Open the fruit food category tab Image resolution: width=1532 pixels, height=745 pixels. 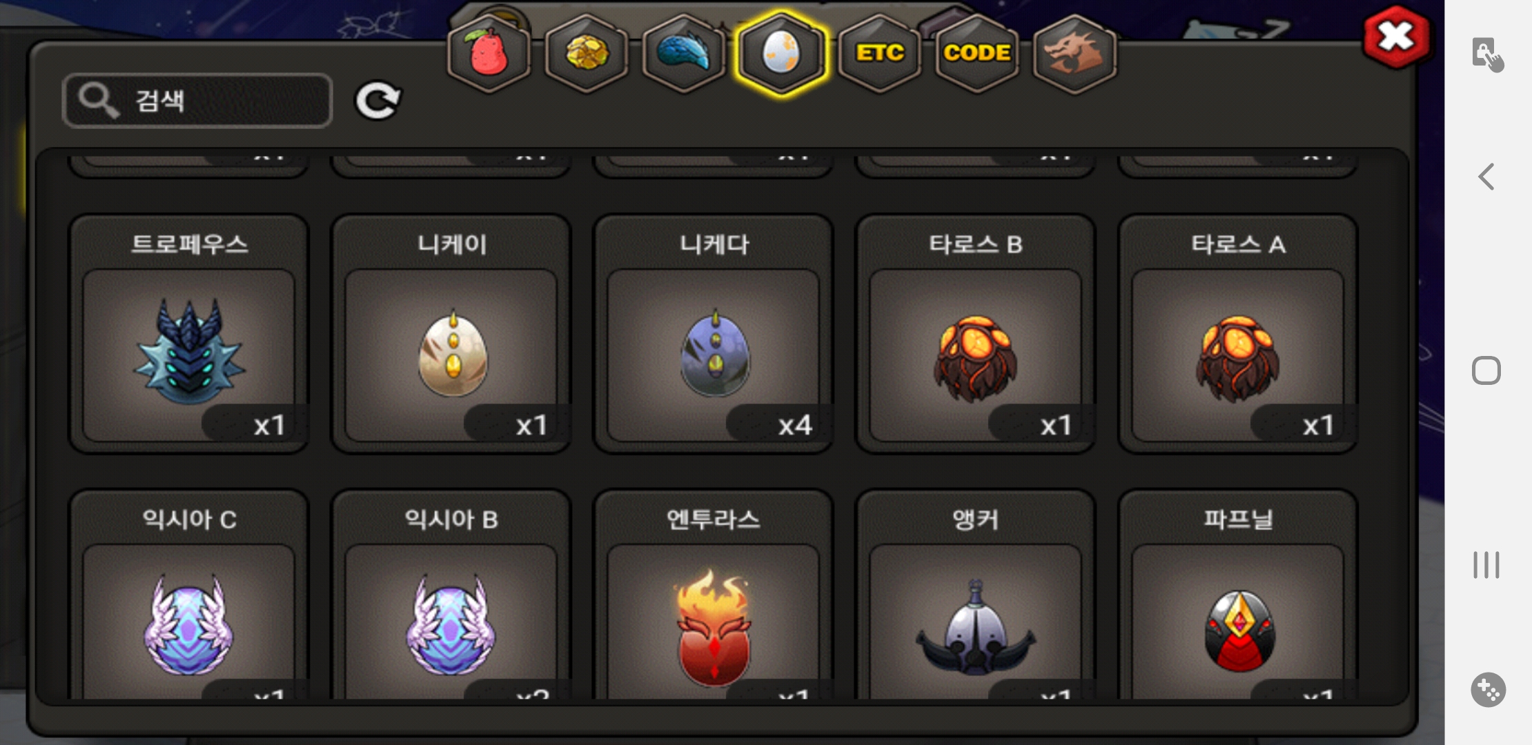(489, 53)
